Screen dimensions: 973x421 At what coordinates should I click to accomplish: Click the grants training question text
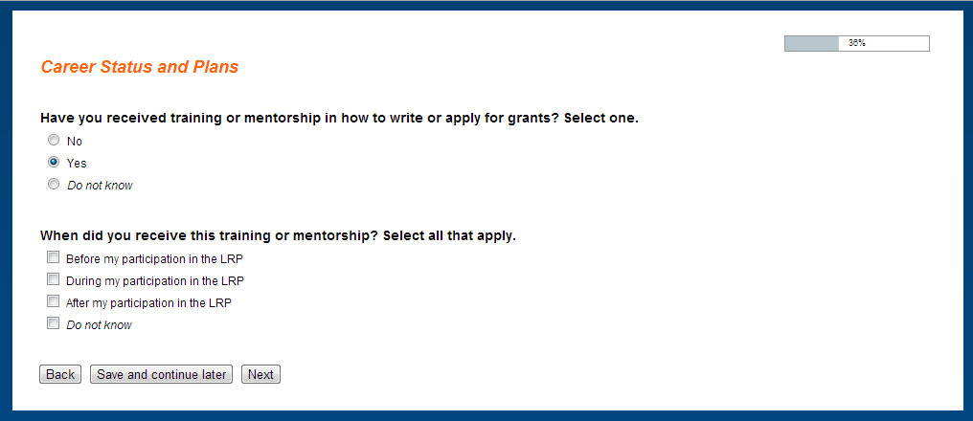coord(339,119)
